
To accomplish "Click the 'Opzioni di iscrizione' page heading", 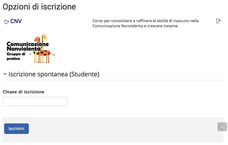I will (39, 7).
